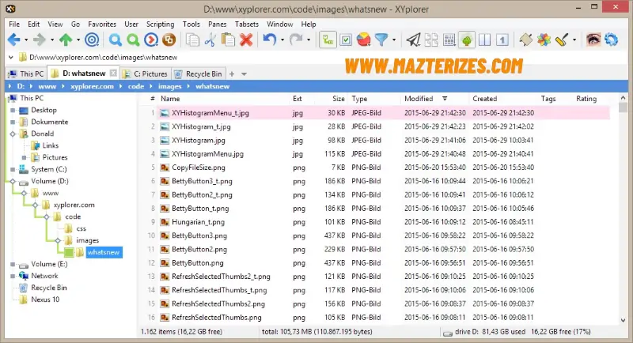Open Visual Filter funnel dropdown arrow
The image size is (633, 343).
coord(393,40)
